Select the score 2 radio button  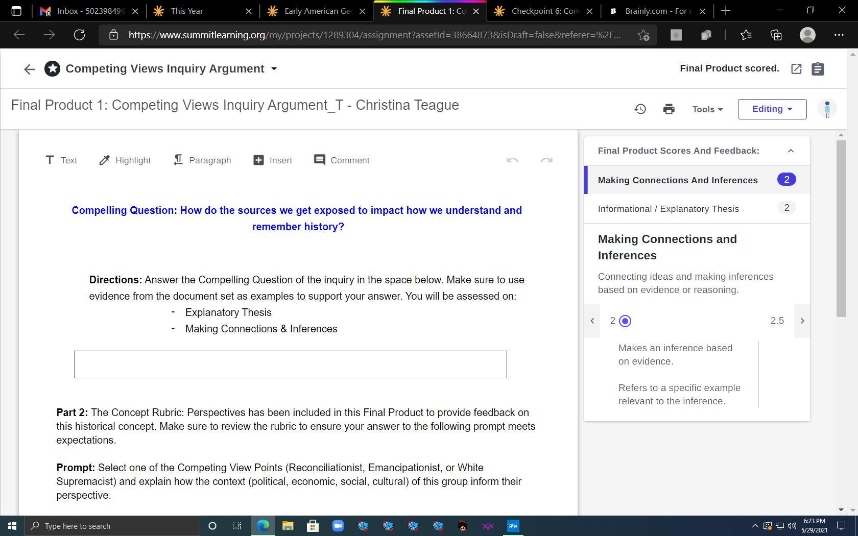click(625, 321)
